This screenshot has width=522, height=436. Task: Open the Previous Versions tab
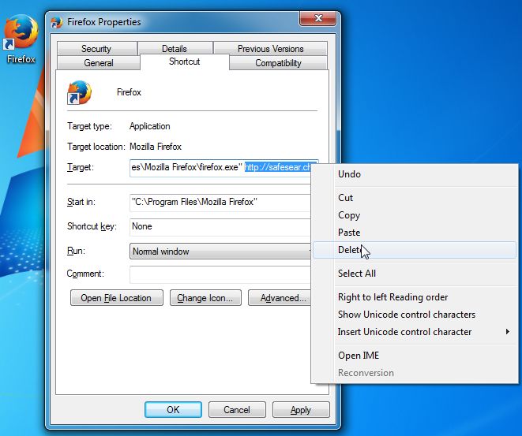click(270, 49)
